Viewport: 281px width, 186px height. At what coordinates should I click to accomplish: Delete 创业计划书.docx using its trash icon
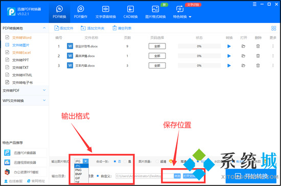(258, 46)
